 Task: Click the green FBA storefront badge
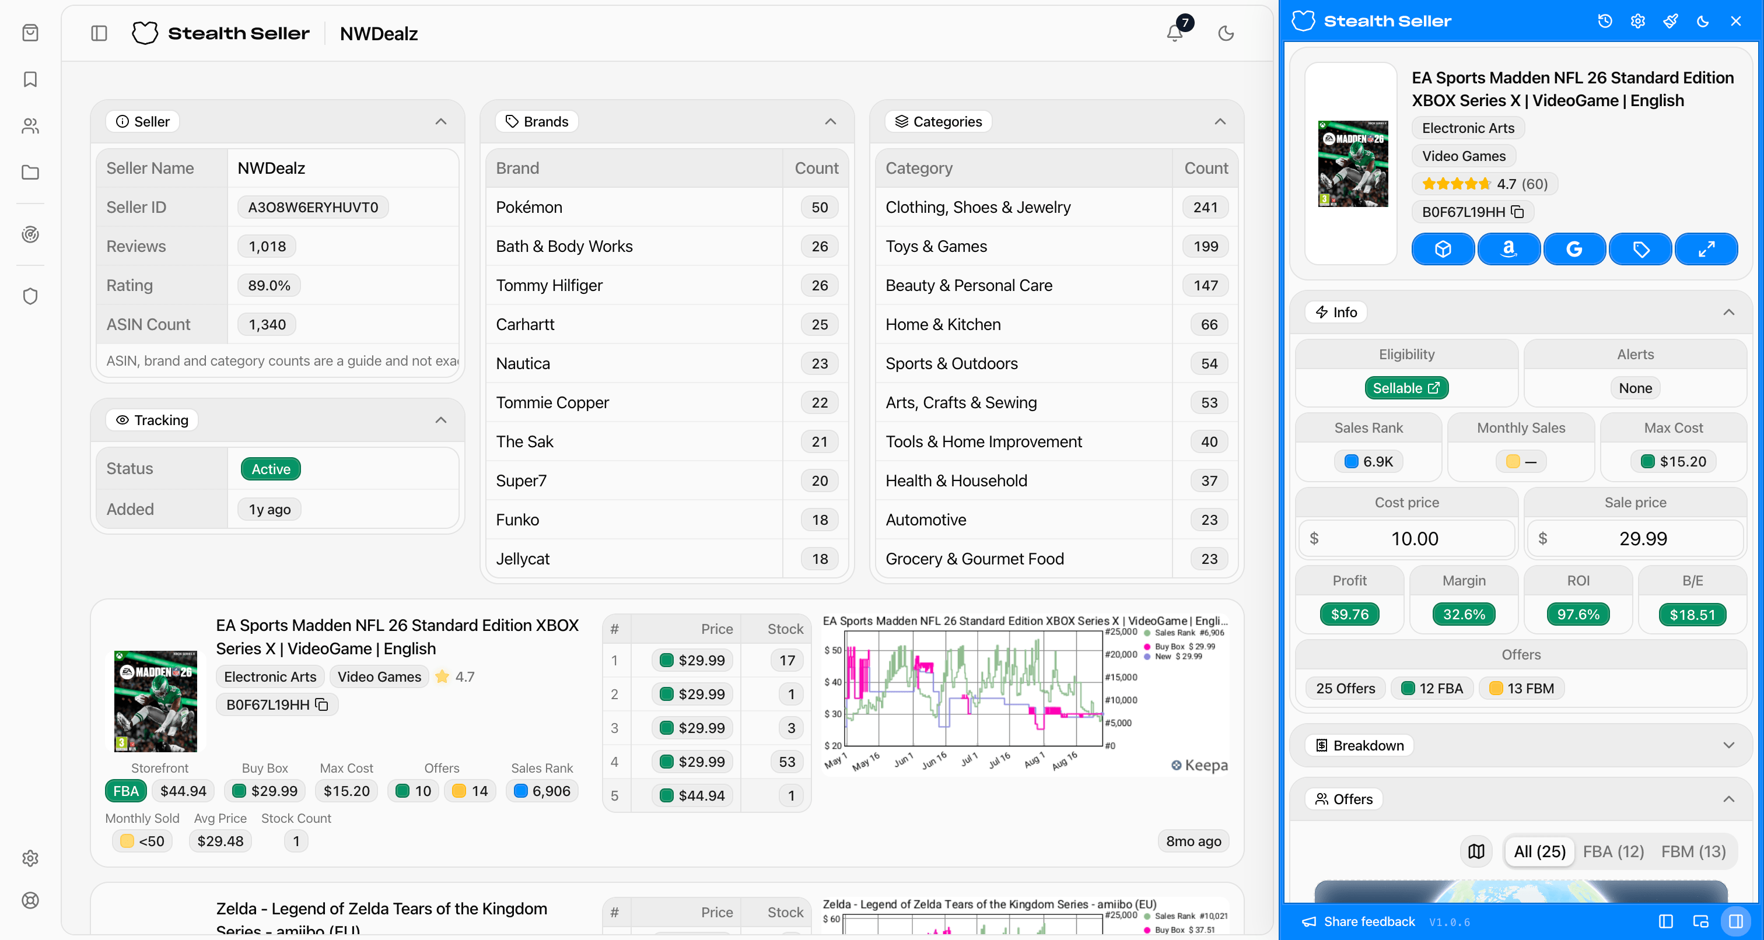(125, 791)
